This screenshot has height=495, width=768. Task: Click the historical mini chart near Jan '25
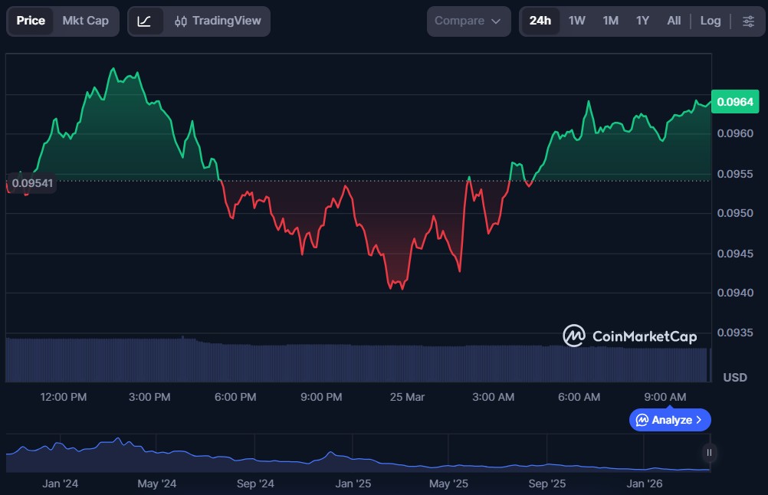click(x=353, y=458)
